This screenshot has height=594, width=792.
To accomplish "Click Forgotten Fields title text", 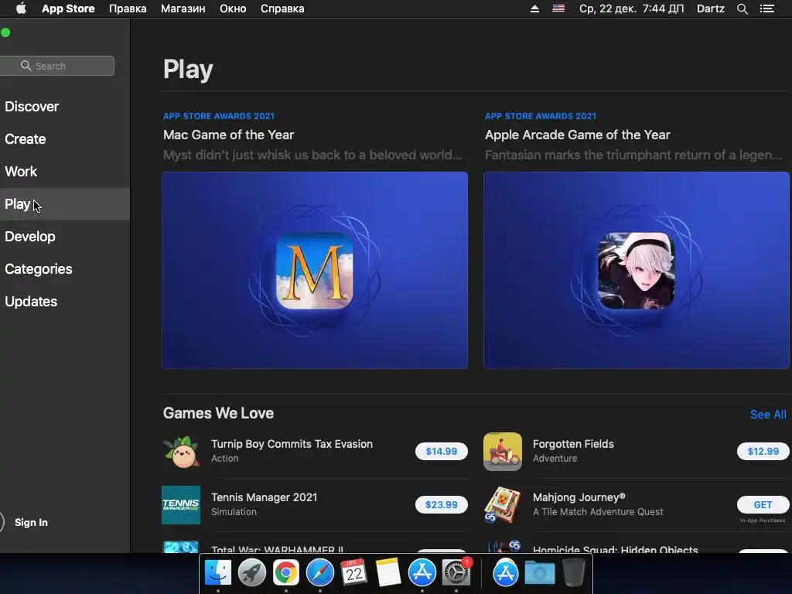I will [573, 444].
